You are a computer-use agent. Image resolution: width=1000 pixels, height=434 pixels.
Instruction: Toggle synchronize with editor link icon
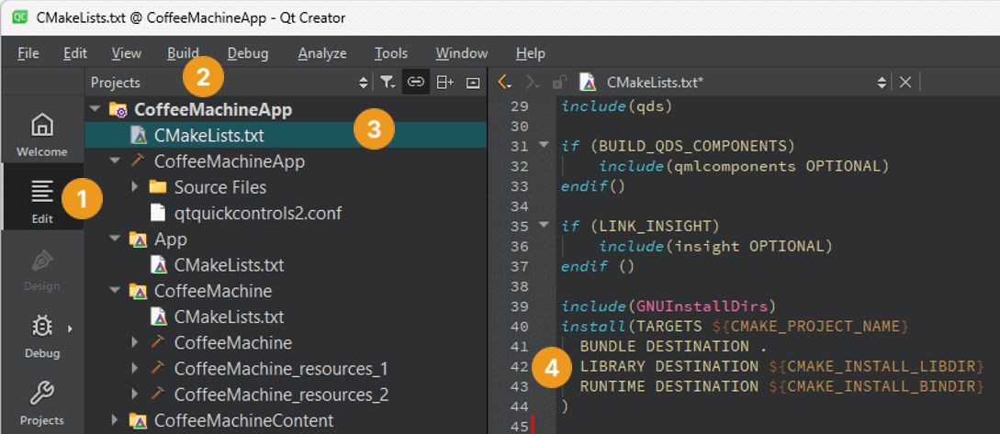(416, 83)
